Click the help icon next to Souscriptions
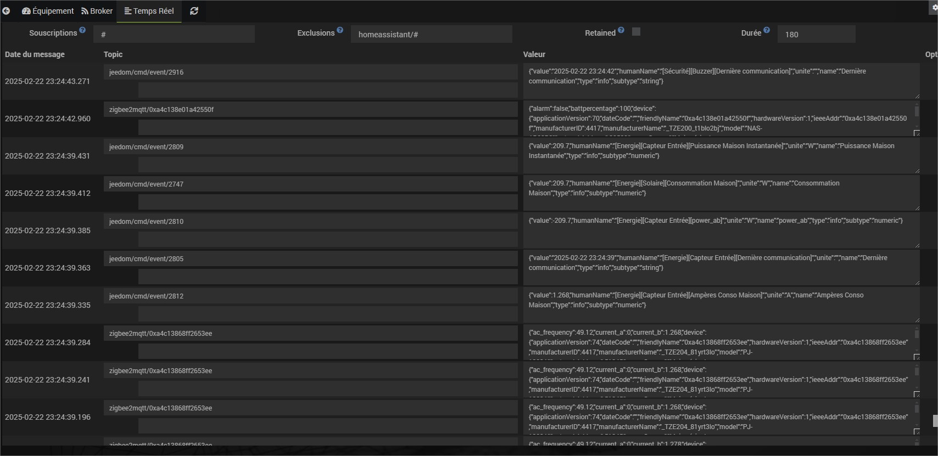The image size is (938, 456). (82, 30)
